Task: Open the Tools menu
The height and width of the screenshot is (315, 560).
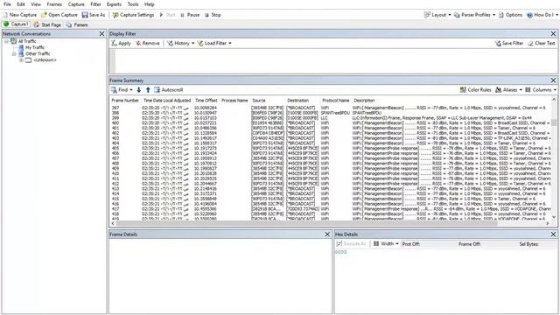Action: [133, 4]
